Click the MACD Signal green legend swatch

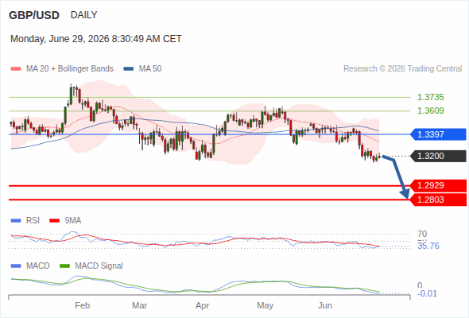(64, 266)
